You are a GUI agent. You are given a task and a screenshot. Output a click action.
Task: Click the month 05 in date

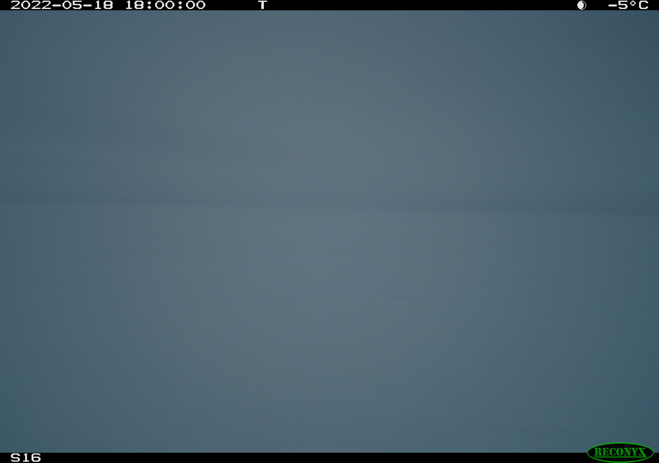click(x=72, y=5)
